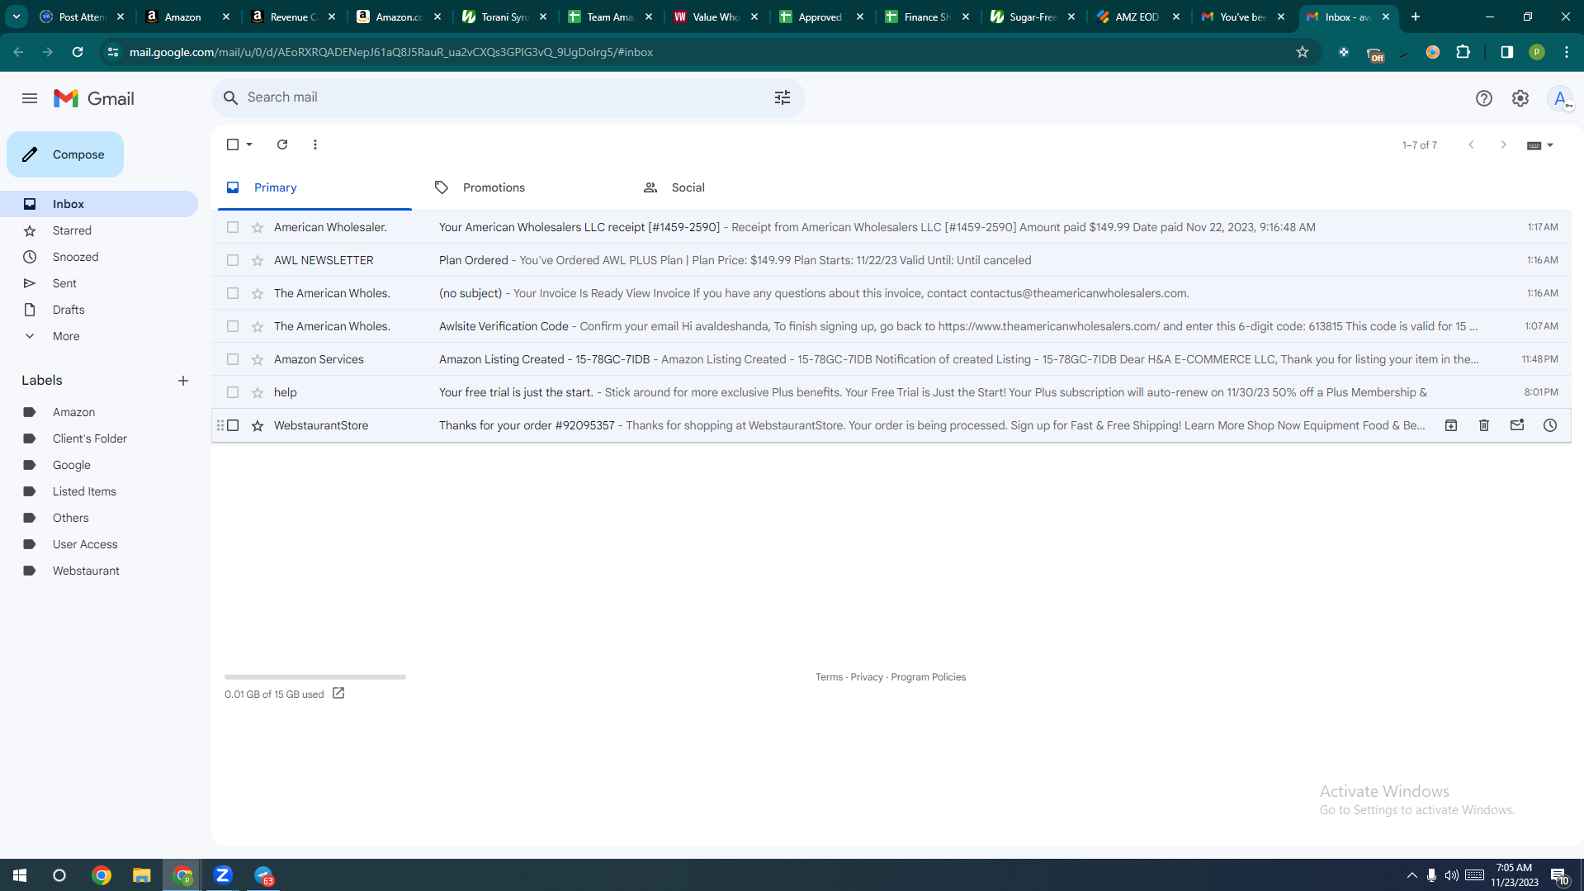Go to older emails page arrow
This screenshot has height=891, width=1584.
1504,145
